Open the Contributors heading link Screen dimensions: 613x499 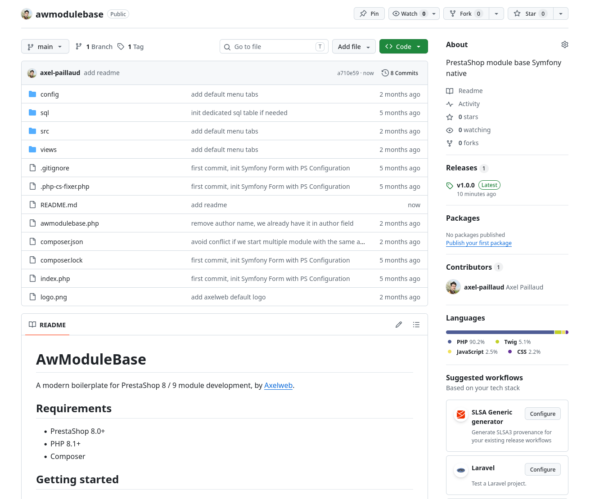469,267
